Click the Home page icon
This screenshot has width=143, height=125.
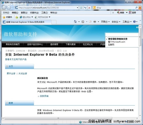75,22
